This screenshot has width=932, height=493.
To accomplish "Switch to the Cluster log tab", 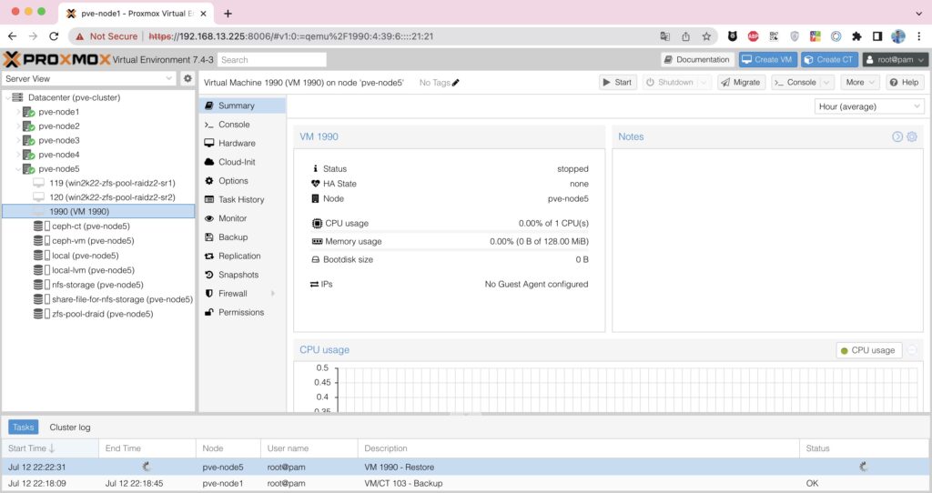I will pyautogui.click(x=70, y=428).
